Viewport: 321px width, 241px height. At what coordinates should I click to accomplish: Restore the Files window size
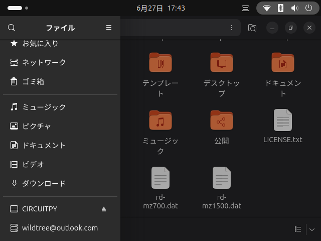pyautogui.click(x=291, y=28)
